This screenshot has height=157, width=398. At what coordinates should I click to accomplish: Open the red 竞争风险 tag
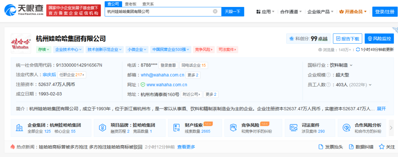click(204, 50)
